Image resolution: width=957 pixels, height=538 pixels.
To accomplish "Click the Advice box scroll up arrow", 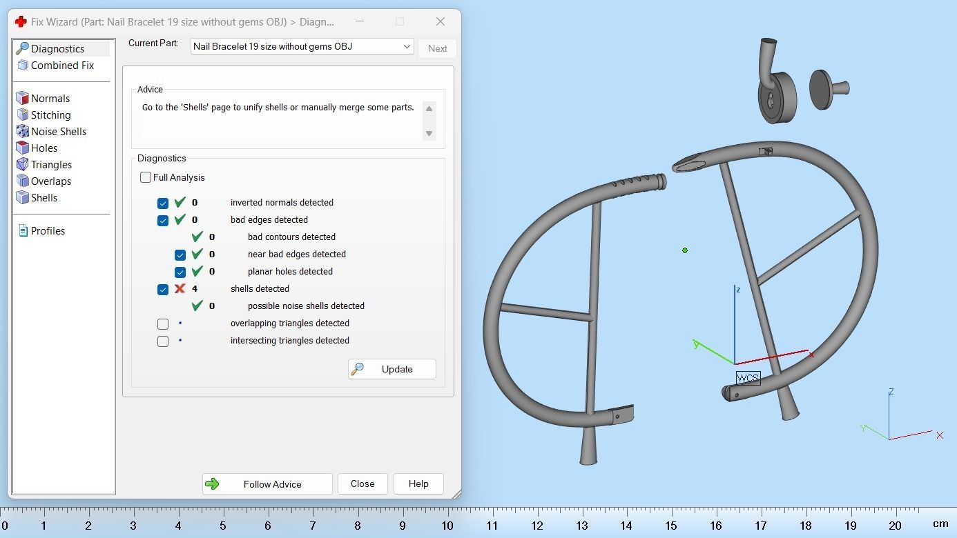I will click(429, 108).
